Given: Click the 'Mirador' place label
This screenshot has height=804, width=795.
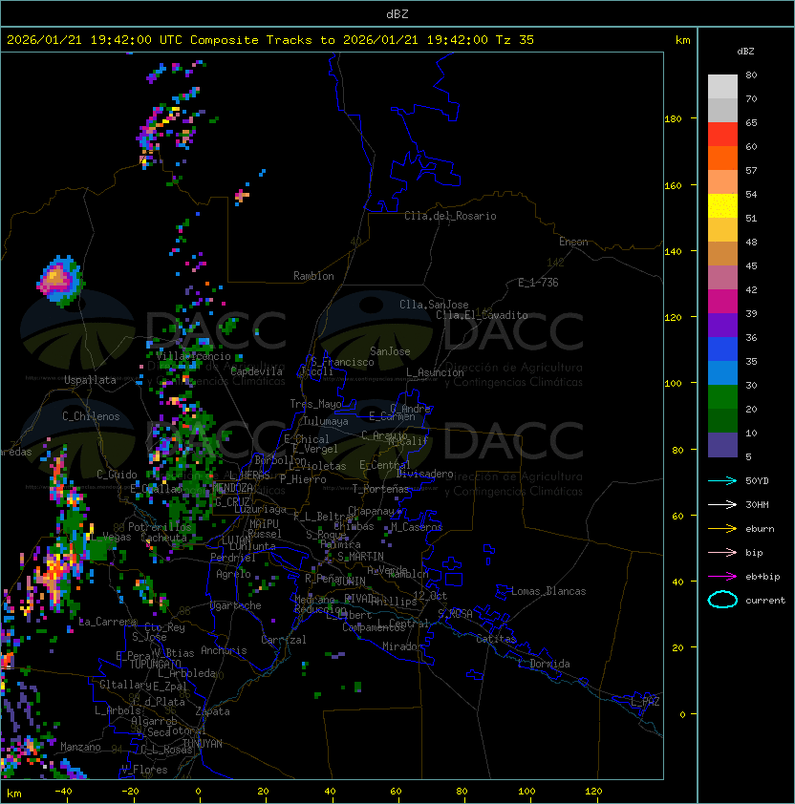Looking at the screenshot, I should (x=403, y=646).
